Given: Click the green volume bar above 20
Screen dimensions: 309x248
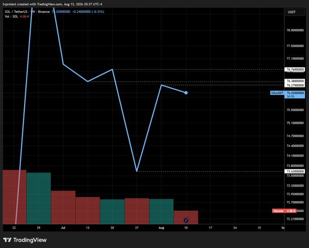Looking at the screenshot, I should pos(112,212).
